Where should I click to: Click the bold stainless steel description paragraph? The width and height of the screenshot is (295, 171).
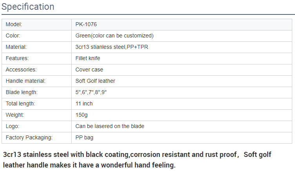[x=137, y=160]
